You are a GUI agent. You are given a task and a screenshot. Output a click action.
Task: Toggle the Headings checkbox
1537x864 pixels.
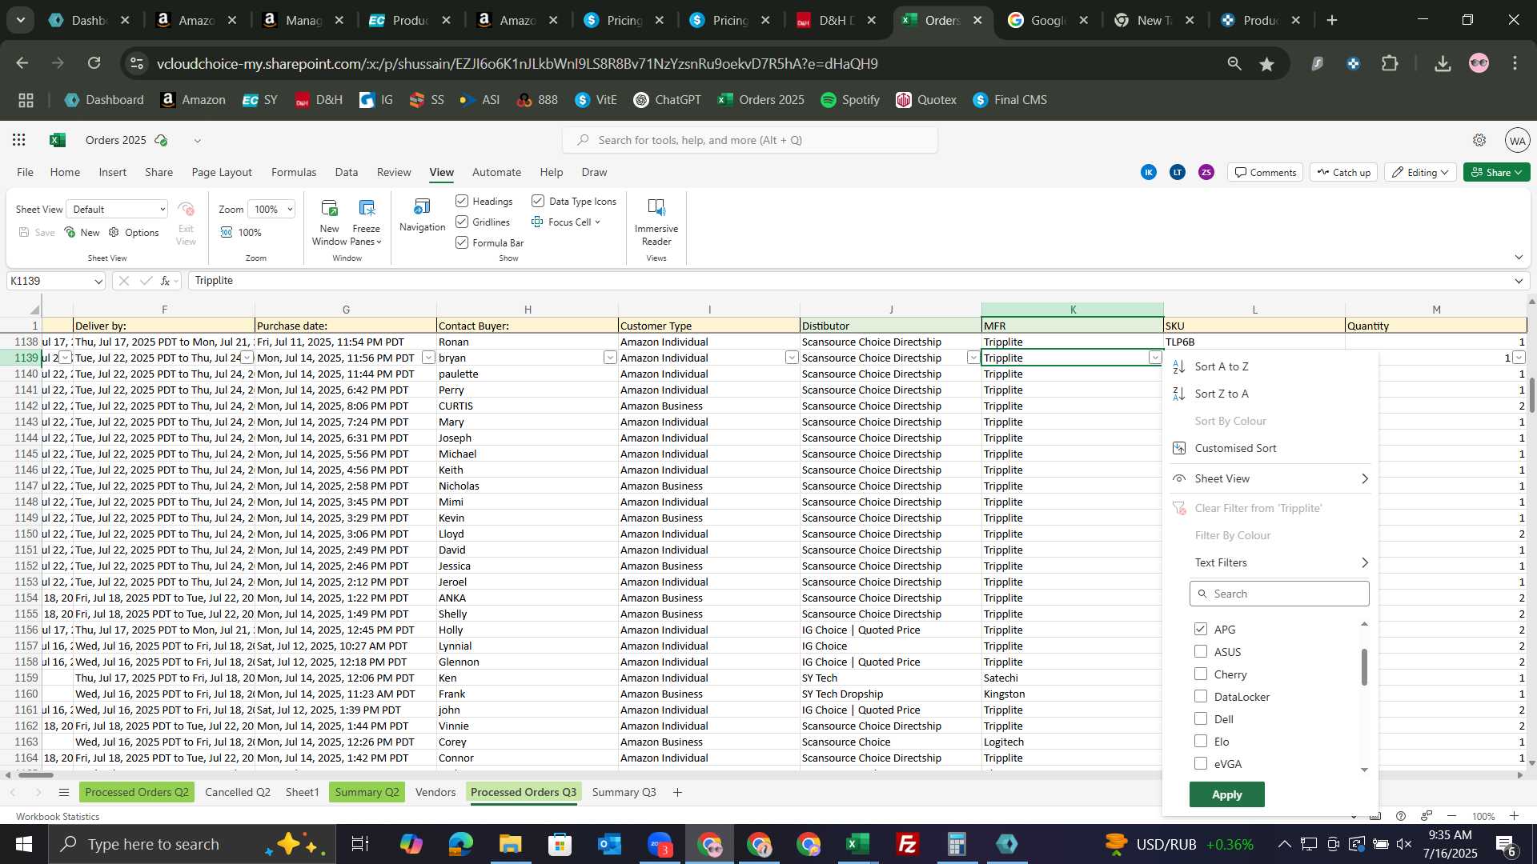pyautogui.click(x=462, y=201)
